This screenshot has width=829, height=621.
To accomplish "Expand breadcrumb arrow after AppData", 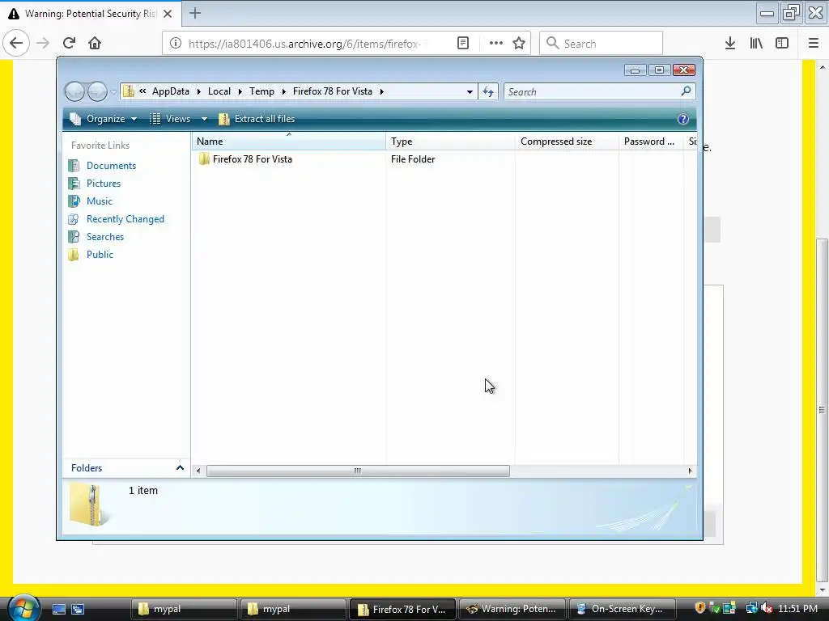I will [x=199, y=92].
